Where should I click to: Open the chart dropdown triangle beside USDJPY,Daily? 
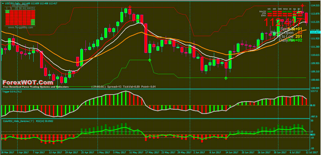[3, 4]
